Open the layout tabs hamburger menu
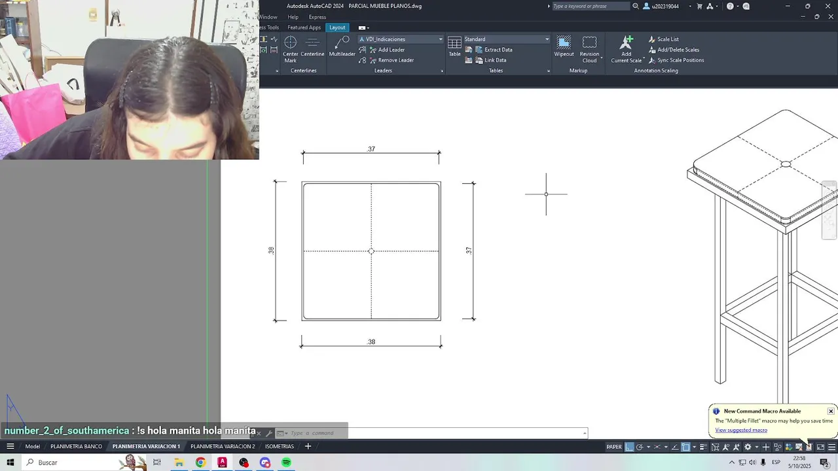Image resolution: width=838 pixels, height=471 pixels. pyautogui.click(x=10, y=446)
